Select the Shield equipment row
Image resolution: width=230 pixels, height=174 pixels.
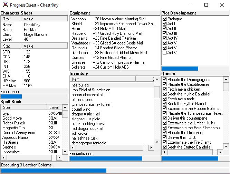[x=115, y=24]
